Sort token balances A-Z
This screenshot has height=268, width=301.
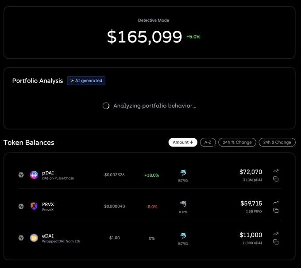(x=208, y=142)
